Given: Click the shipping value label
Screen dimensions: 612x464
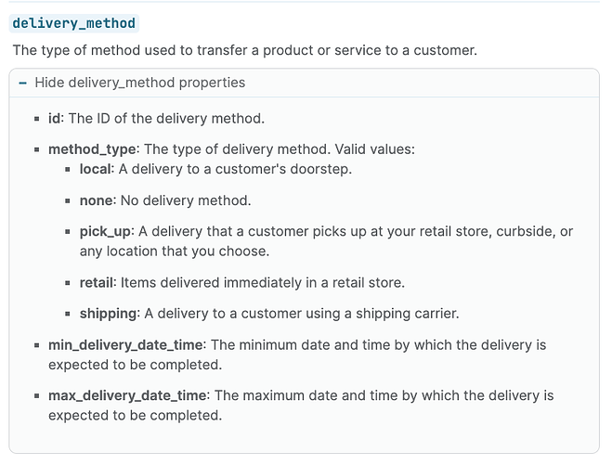Looking at the screenshot, I should coord(107,313).
